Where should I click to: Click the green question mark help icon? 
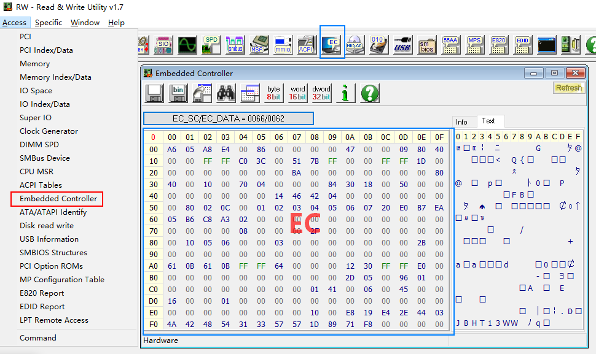pos(369,93)
